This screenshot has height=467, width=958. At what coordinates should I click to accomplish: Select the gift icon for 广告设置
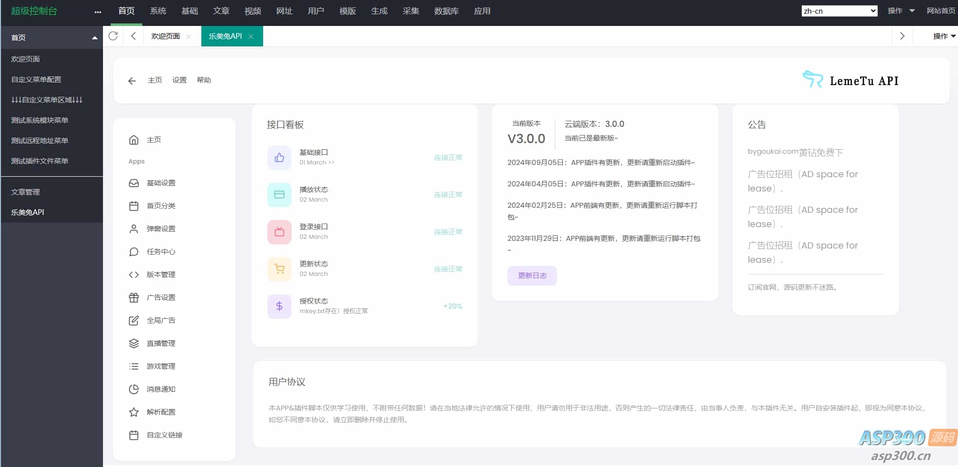click(x=133, y=297)
